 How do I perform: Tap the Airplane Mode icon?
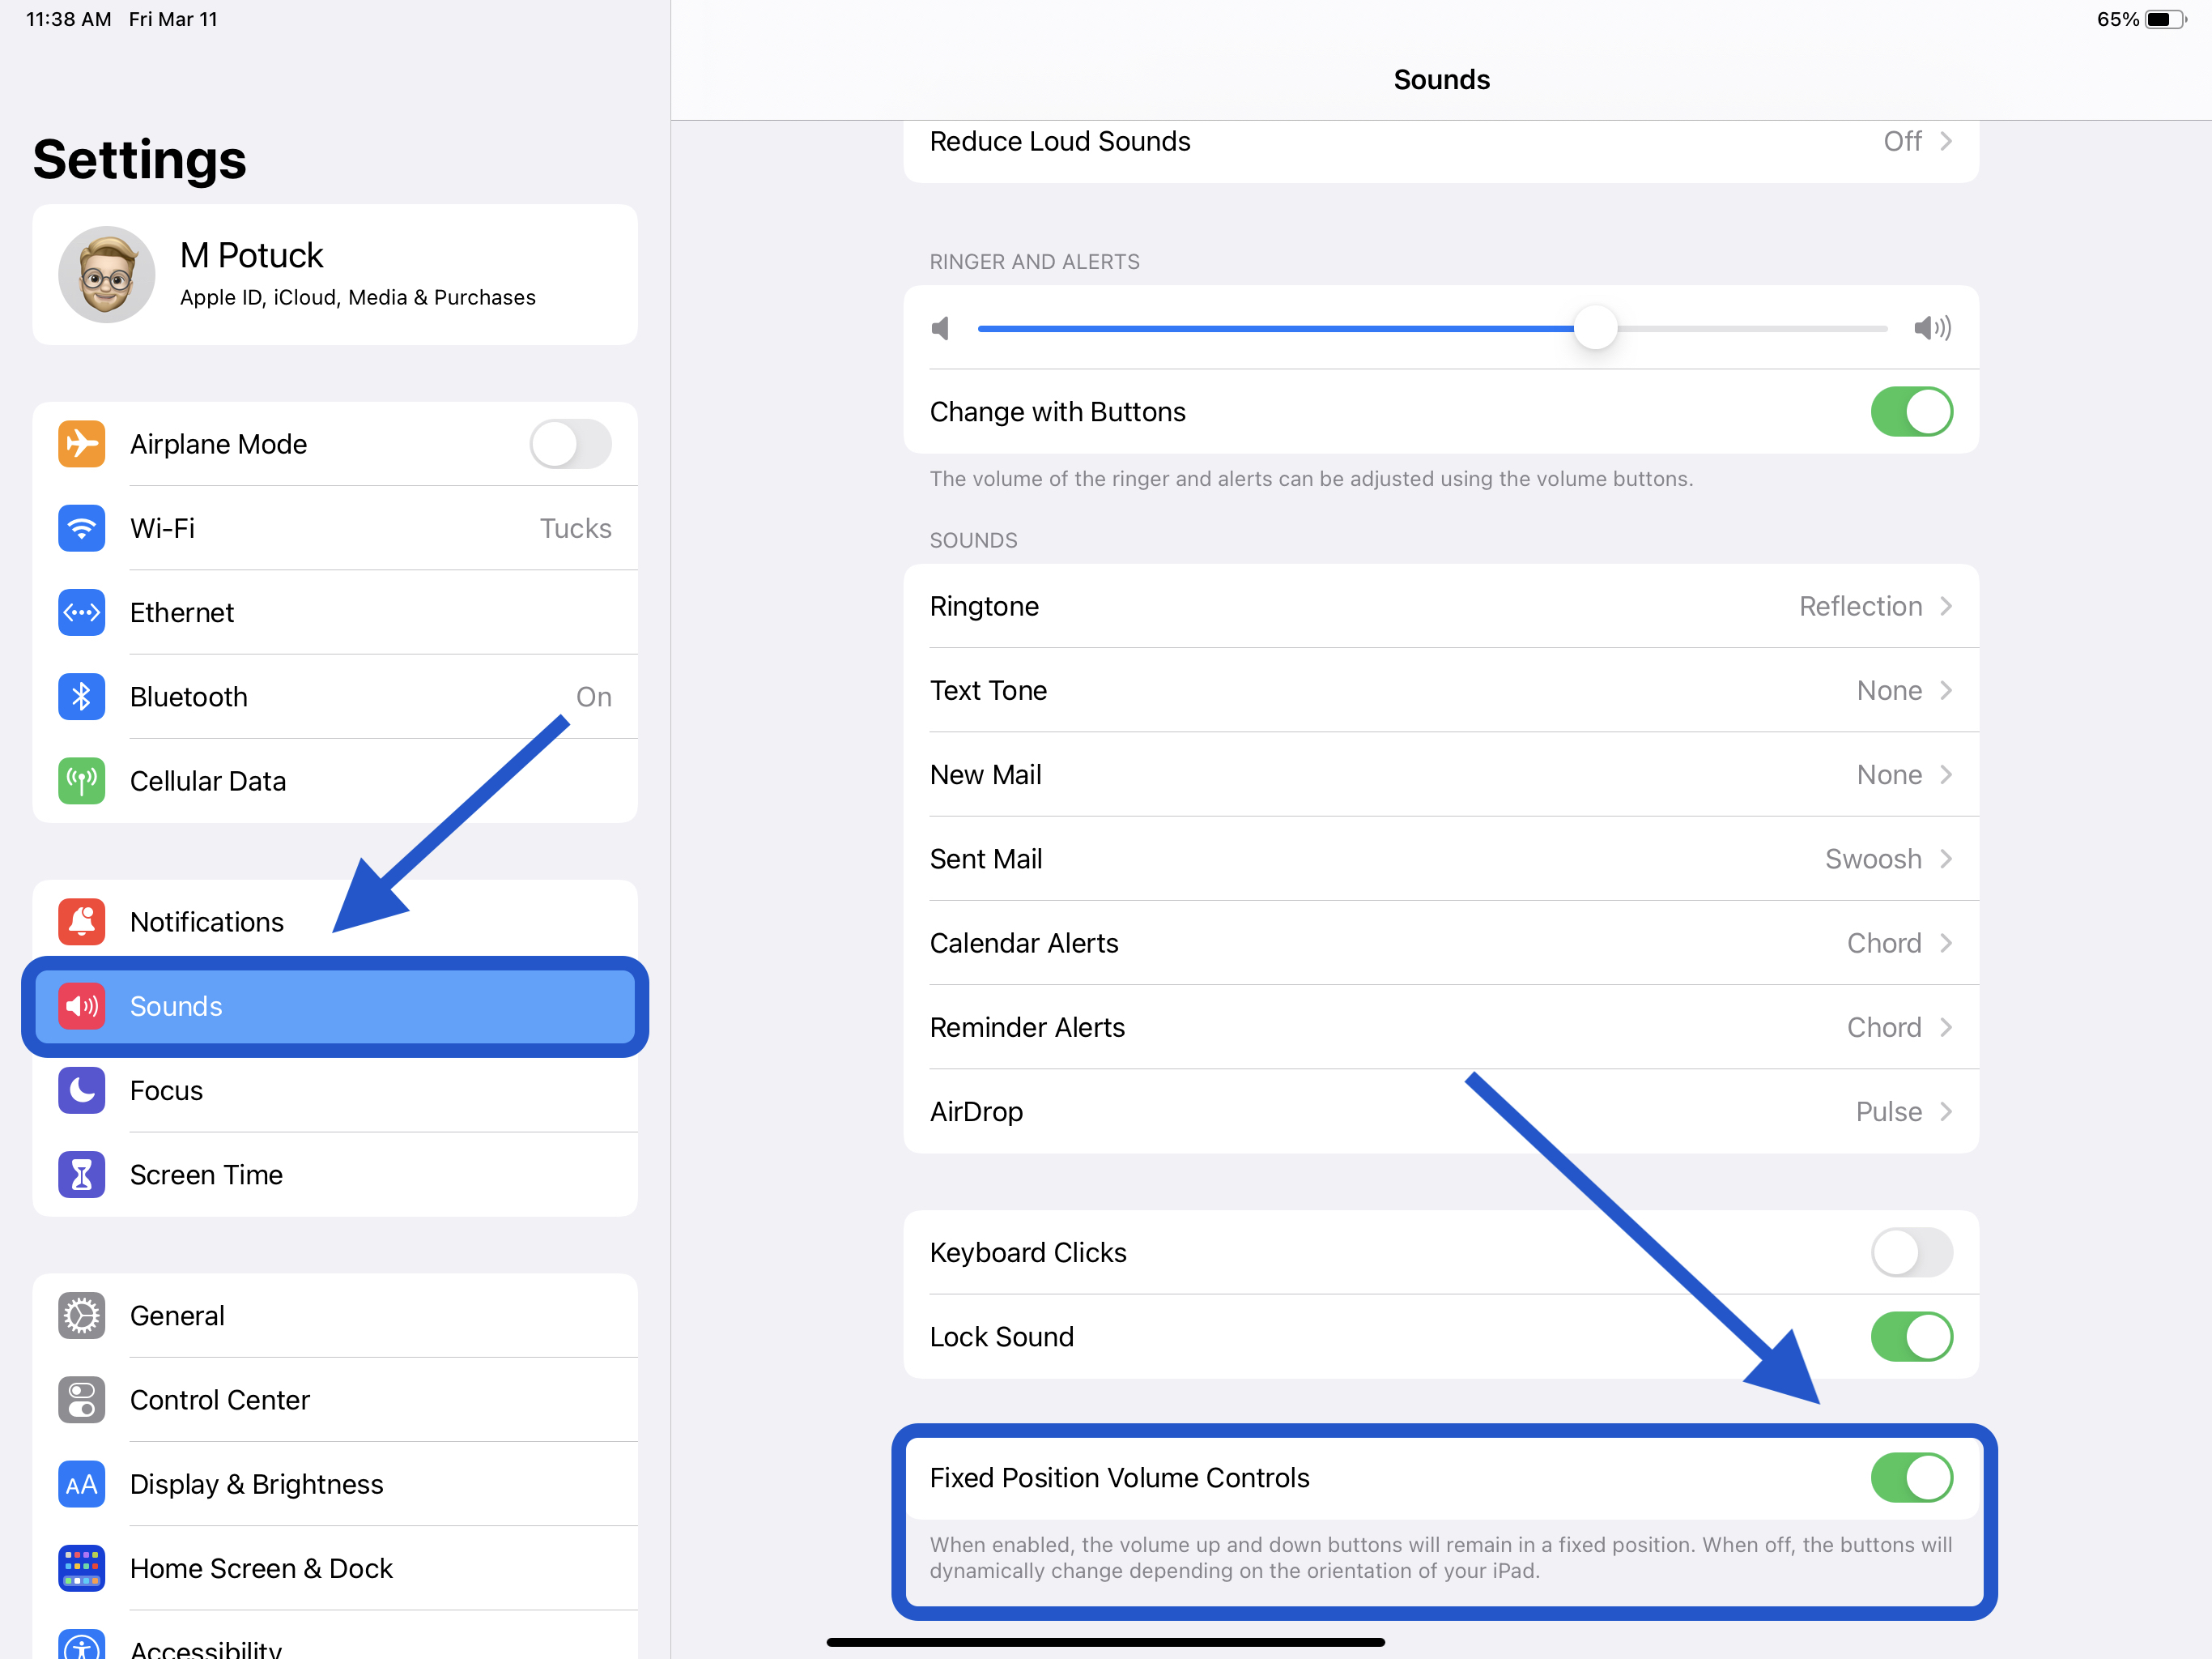coord(82,442)
